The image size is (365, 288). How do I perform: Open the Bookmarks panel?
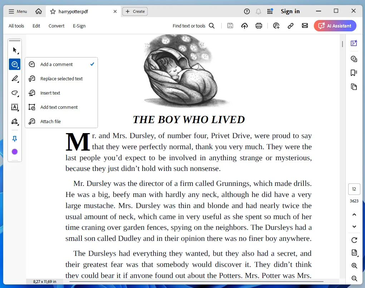tap(354, 72)
